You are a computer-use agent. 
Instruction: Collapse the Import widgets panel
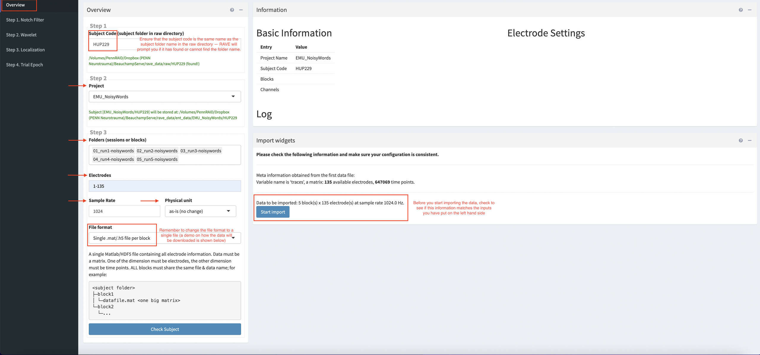pos(750,140)
